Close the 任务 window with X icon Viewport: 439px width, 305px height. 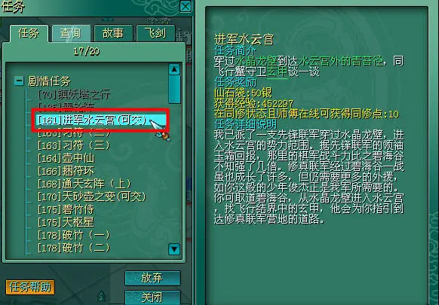pos(186,6)
